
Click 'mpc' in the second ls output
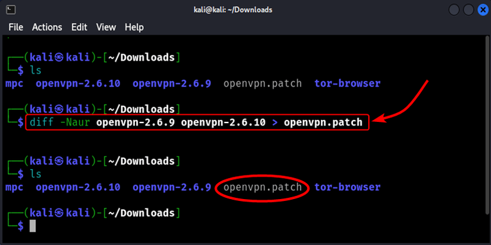tap(15, 188)
